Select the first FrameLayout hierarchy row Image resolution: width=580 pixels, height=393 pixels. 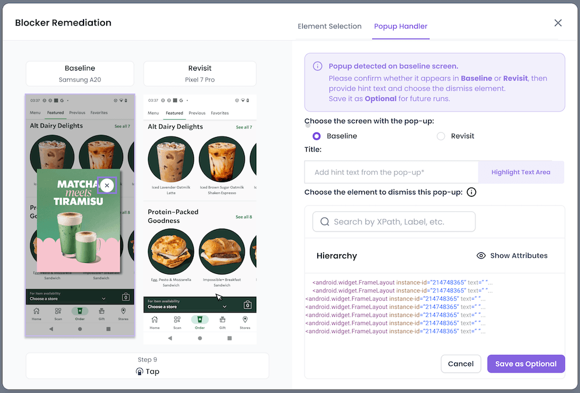pyautogui.click(x=403, y=282)
